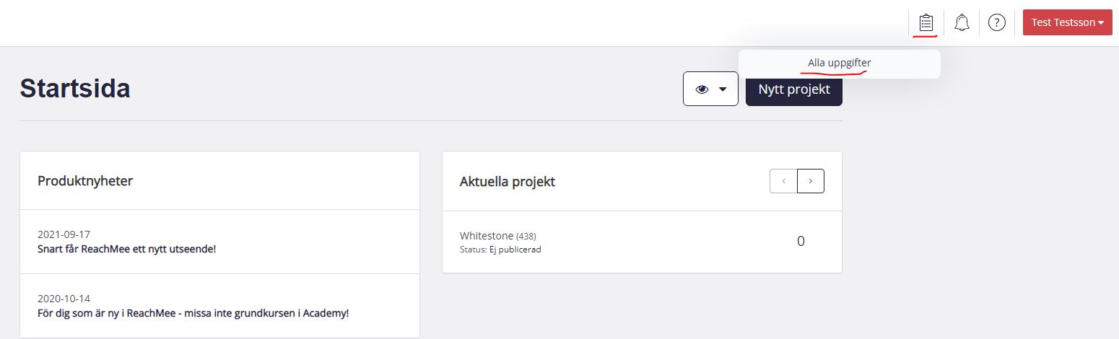Click the Startsida page title
Image resolution: width=1119 pixels, height=339 pixels.
click(75, 89)
